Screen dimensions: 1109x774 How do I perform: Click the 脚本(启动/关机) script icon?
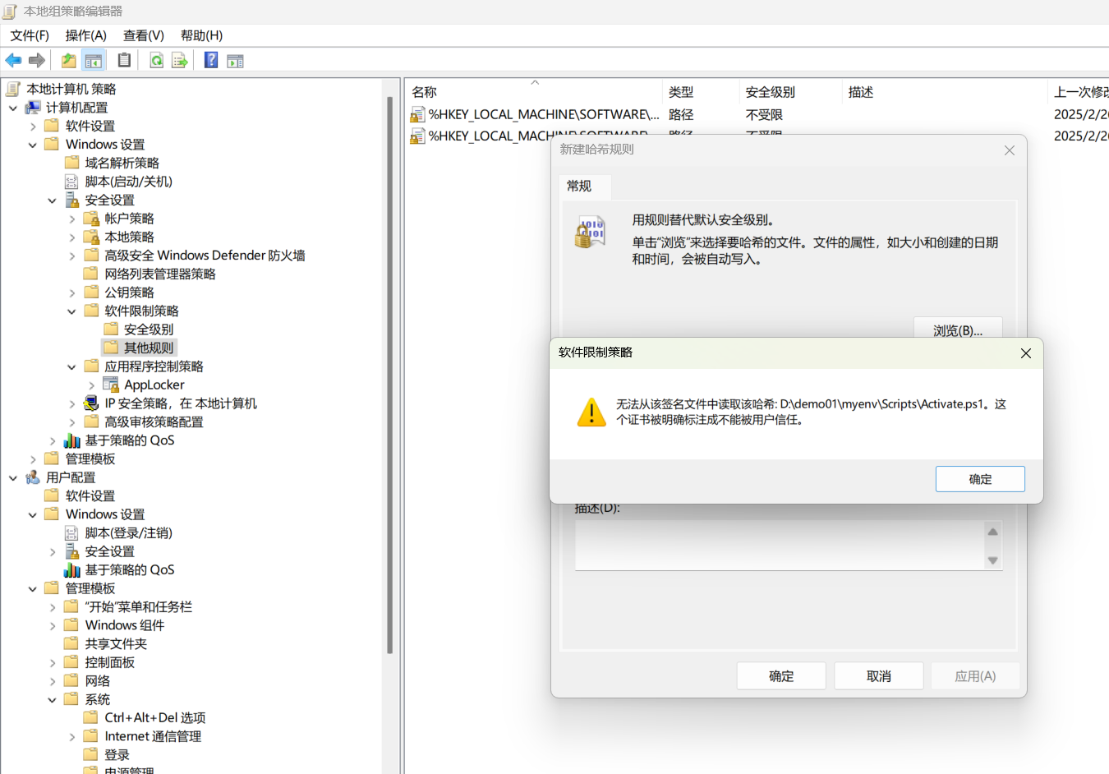click(x=71, y=182)
